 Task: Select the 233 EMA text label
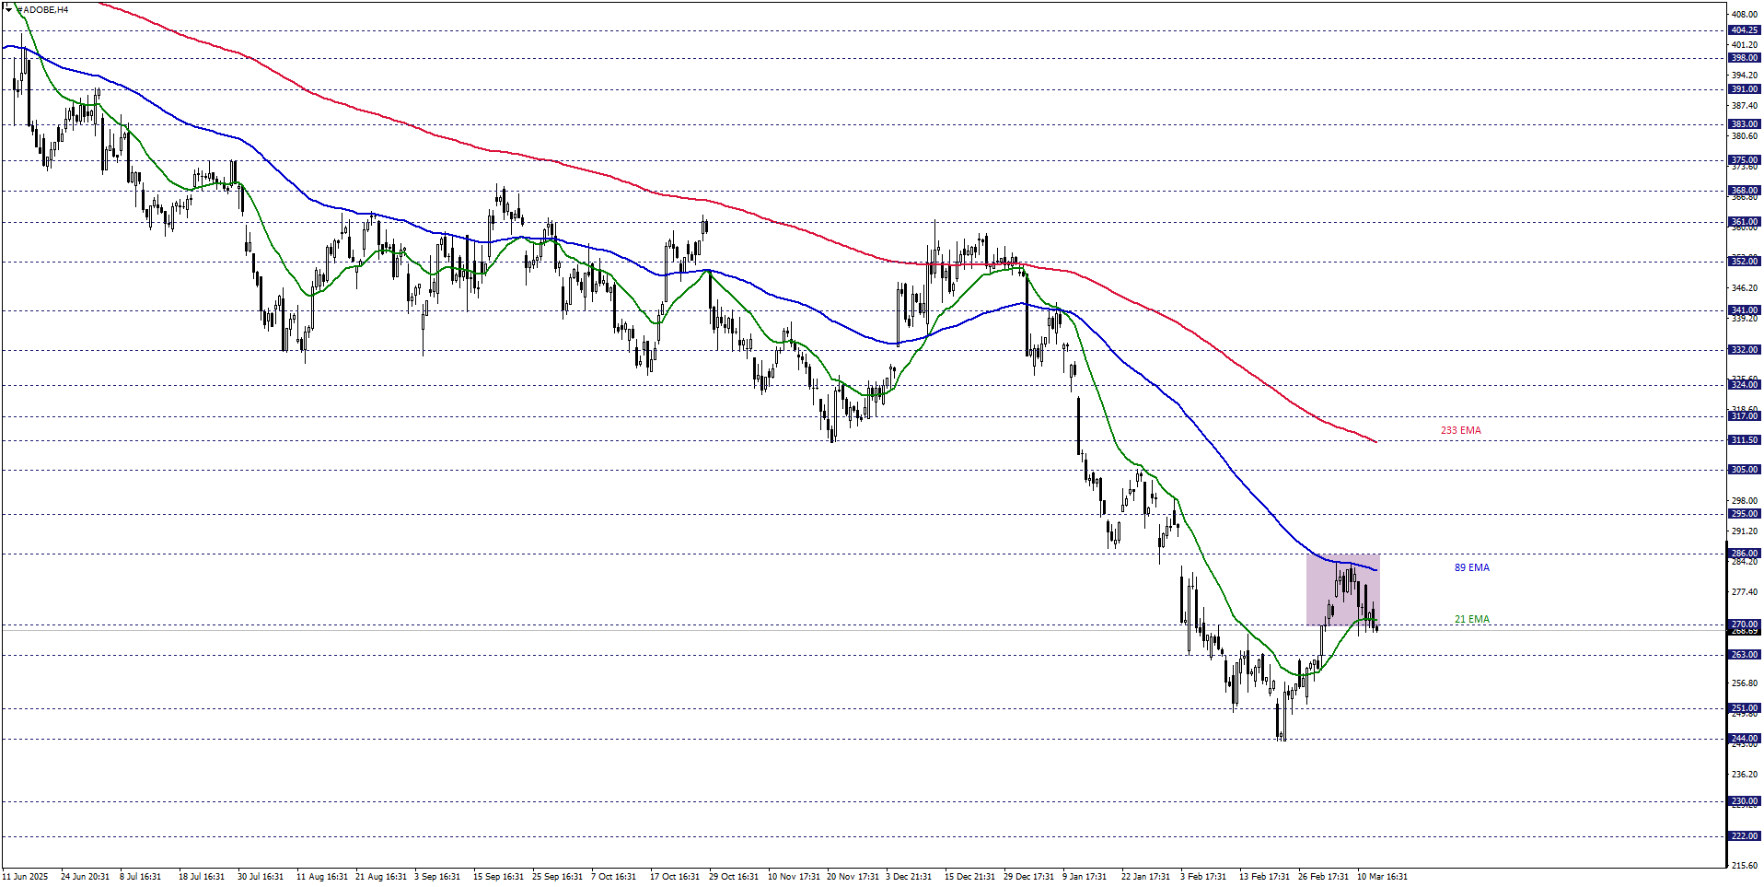pos(1460,430)
